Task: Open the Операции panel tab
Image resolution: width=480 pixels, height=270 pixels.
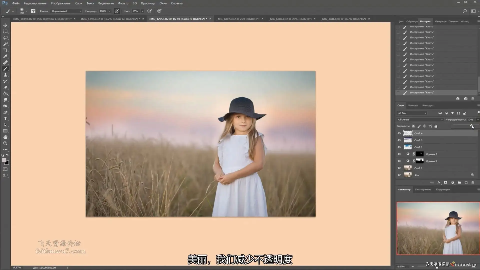Action: tap(440, 21)
